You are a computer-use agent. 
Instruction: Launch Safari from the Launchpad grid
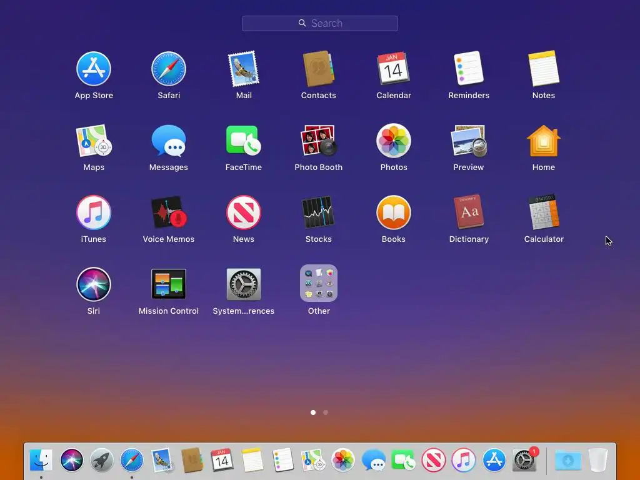coord(169,69)
